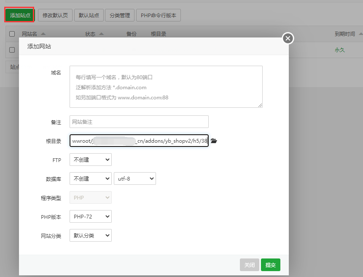Click the green 添加站点 button

(20, 15)
